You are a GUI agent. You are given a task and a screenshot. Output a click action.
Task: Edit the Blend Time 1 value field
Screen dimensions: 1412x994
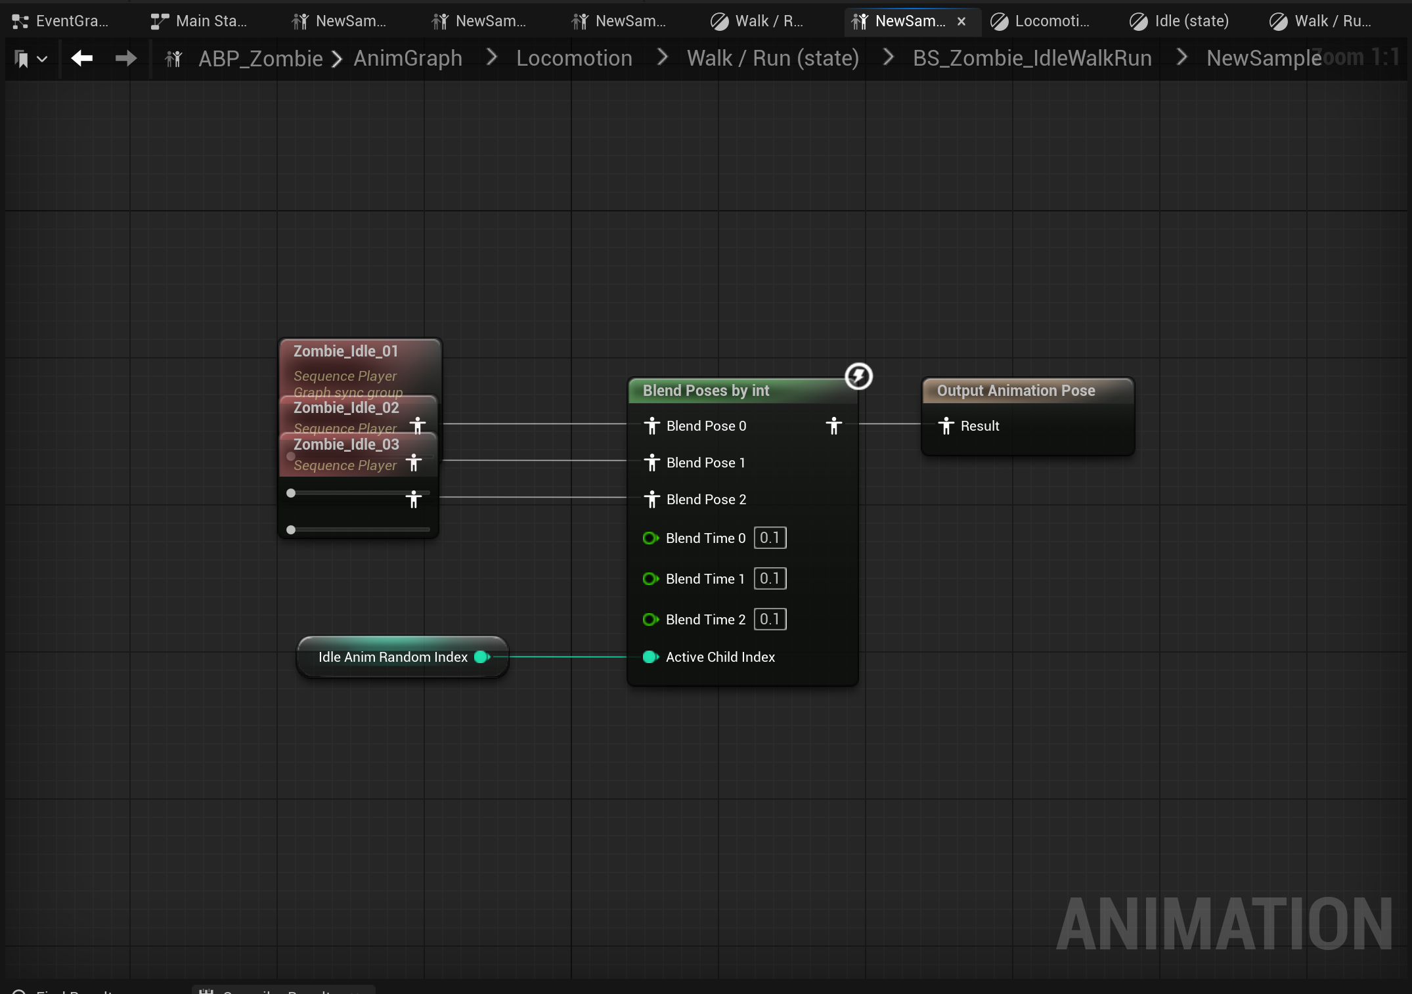point(770,579)
